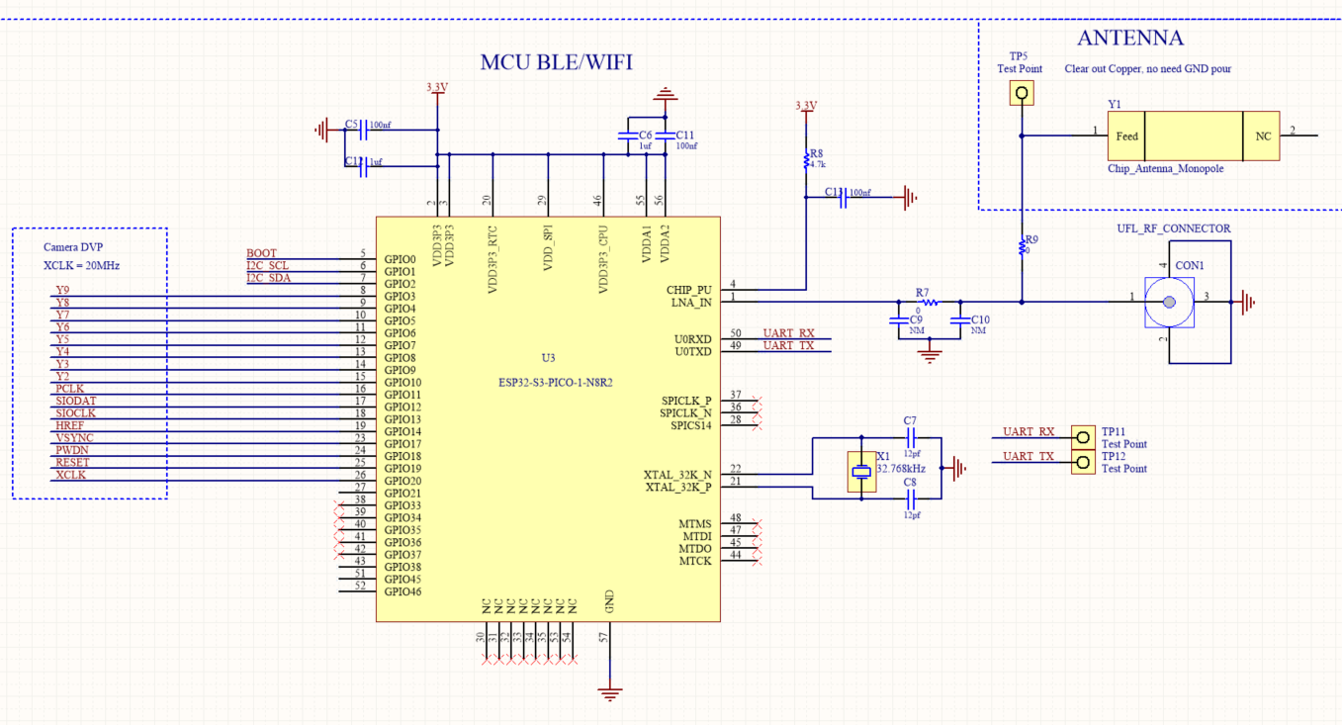Select capacitor C11 100nf symbol
The width and height of the screenshot is (1342, 725).
pos(667,135)
